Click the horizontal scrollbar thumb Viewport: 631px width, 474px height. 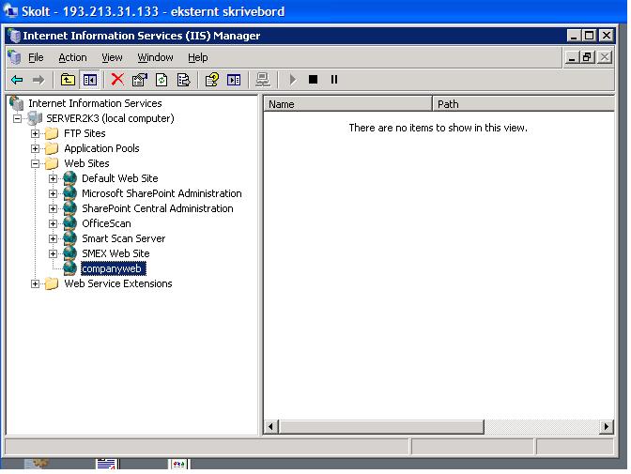point(380,426)
